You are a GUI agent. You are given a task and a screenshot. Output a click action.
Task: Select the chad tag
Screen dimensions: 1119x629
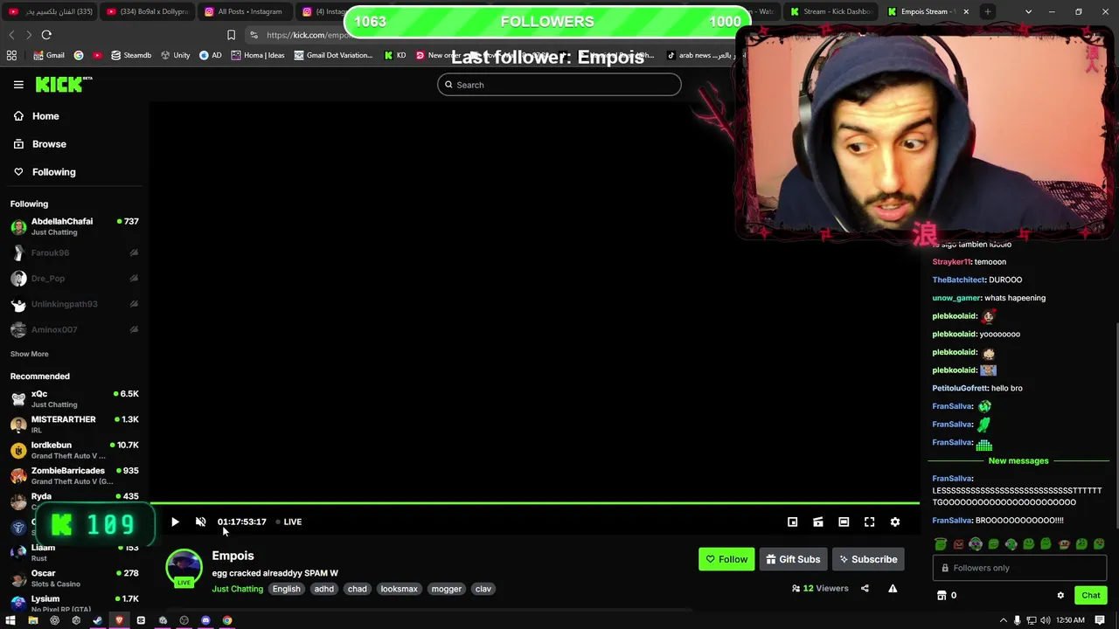[358, 589]
